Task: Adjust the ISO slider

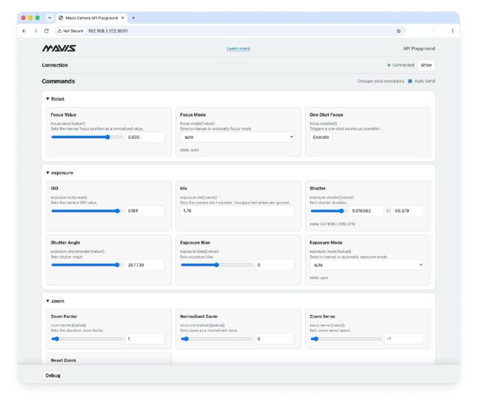Action: pyautogui.click(x=87, y=211)
